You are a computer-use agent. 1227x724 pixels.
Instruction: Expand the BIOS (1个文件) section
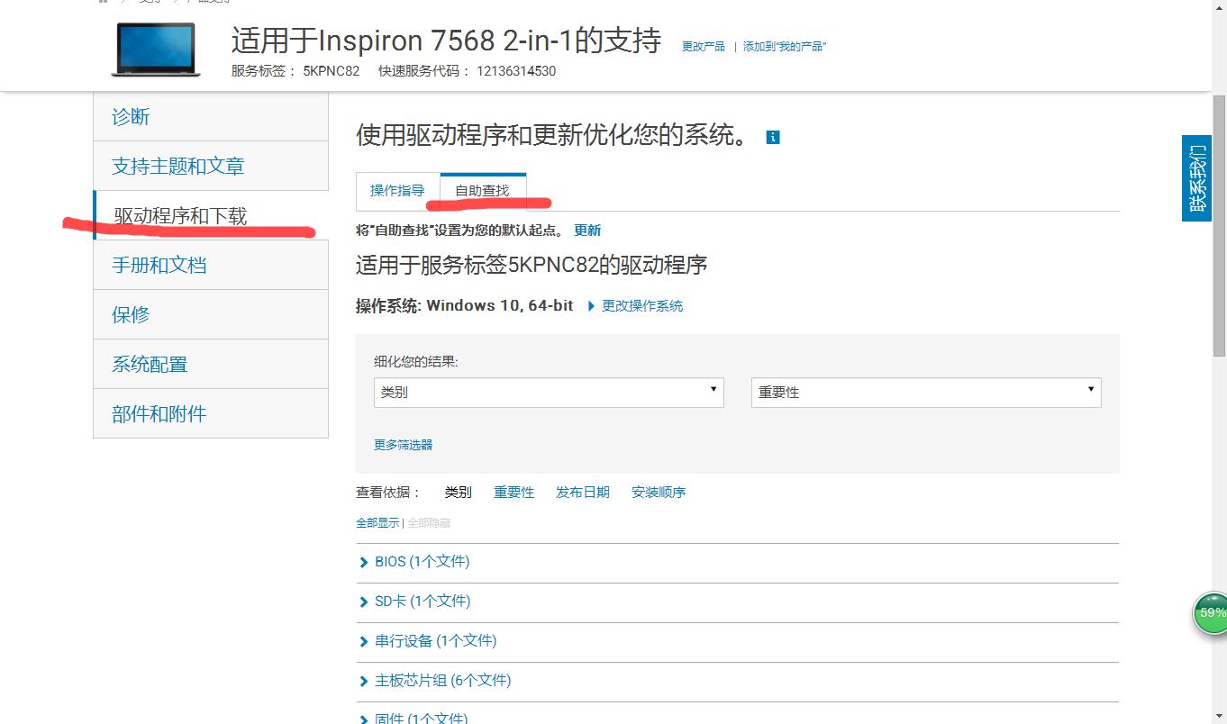tap(423, 561)
